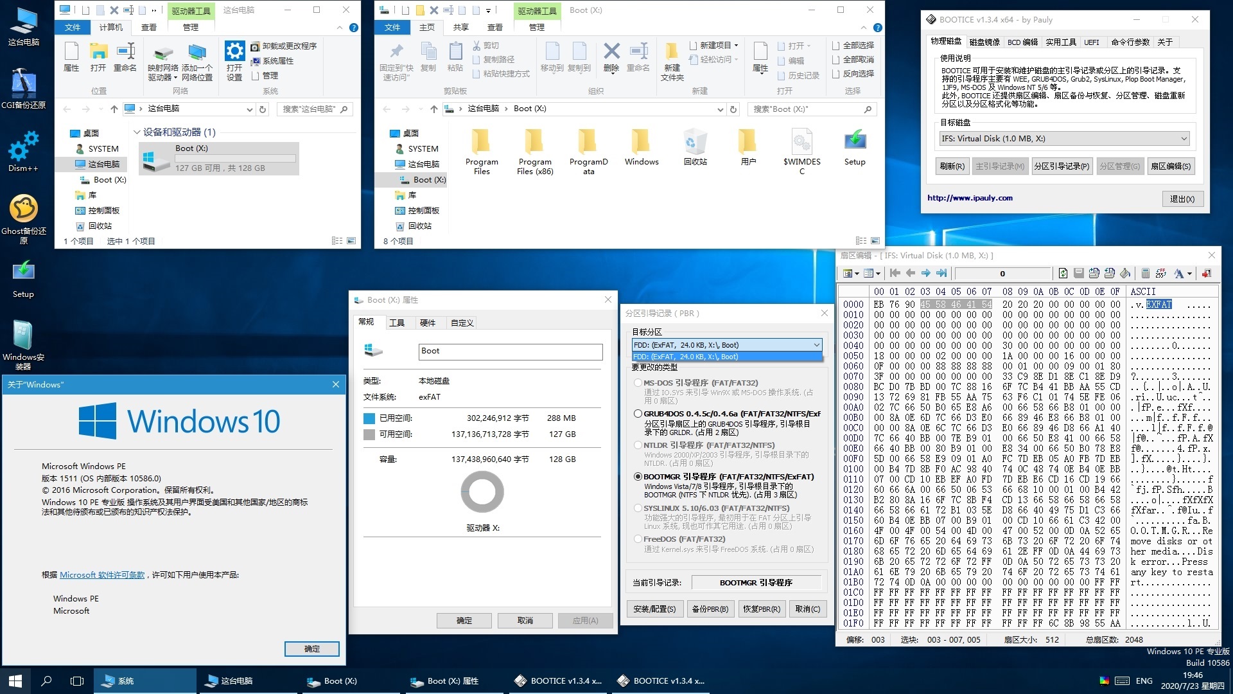Open 工具 tab in Boot (X:) 属性
The height and width of the screenshot is (694, 1233).
coord(397,323)
